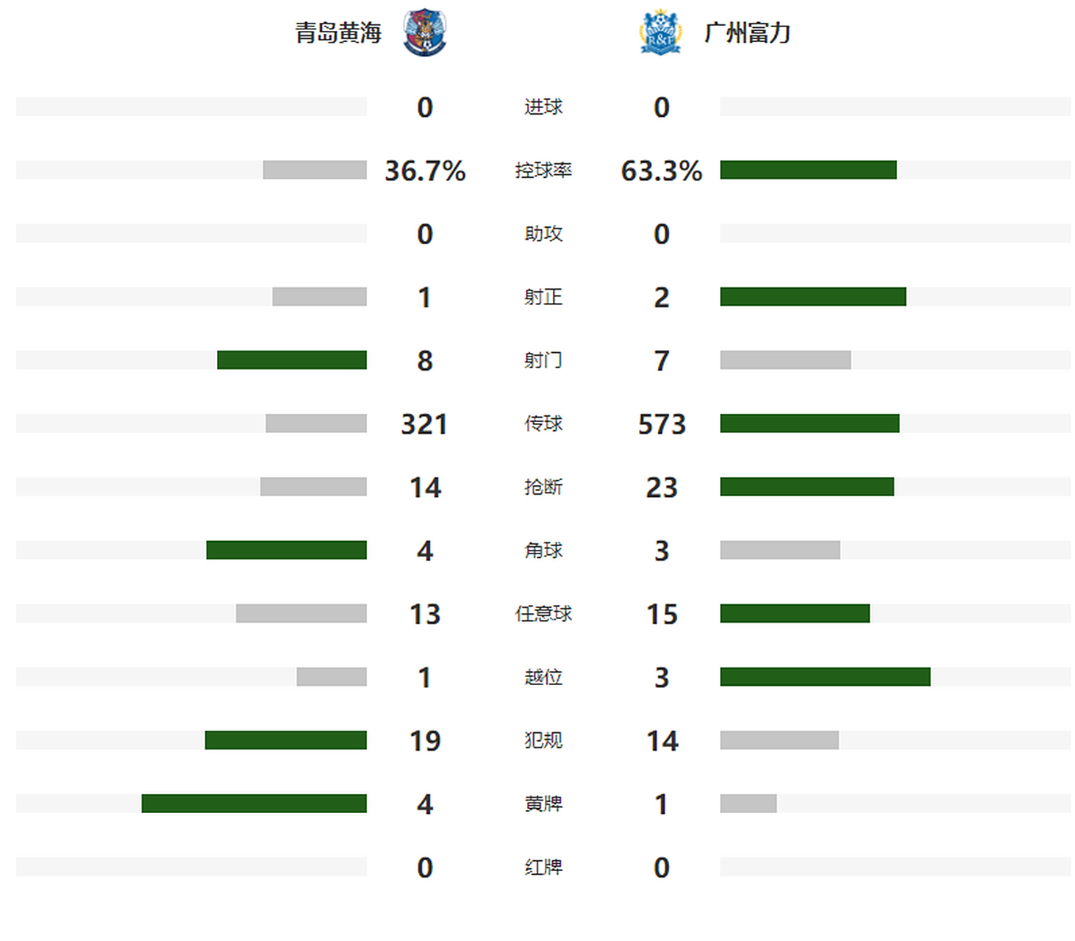Open the 青岛黄海 team name link
Screen dimensions: 1075x941
[338, 33]
